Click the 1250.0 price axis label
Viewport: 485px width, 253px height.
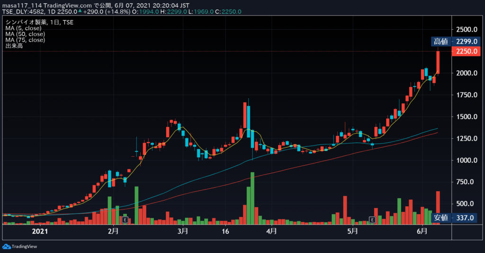pyautogui.click(x=467, y=138)
